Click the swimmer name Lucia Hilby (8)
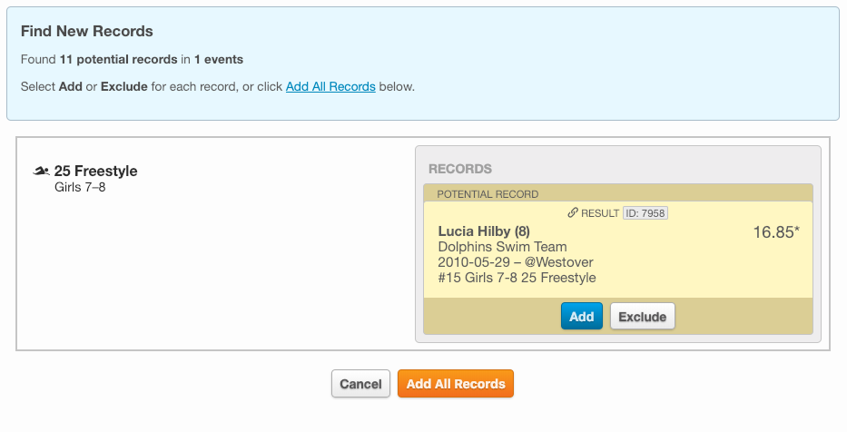 pyautogui.click(x=484, y=231)
